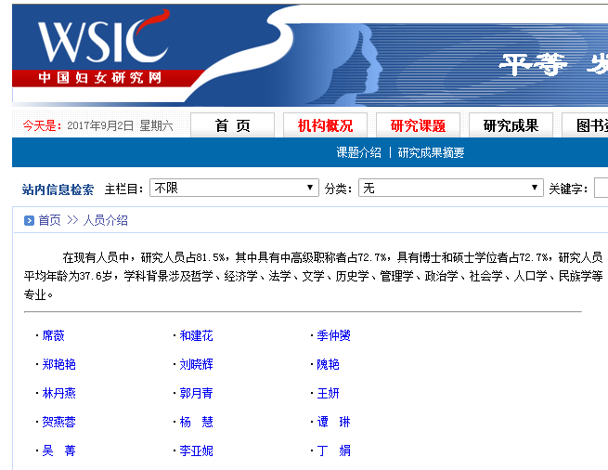Expand the 主栏目 dropdown showing 不限

(234, 189)
